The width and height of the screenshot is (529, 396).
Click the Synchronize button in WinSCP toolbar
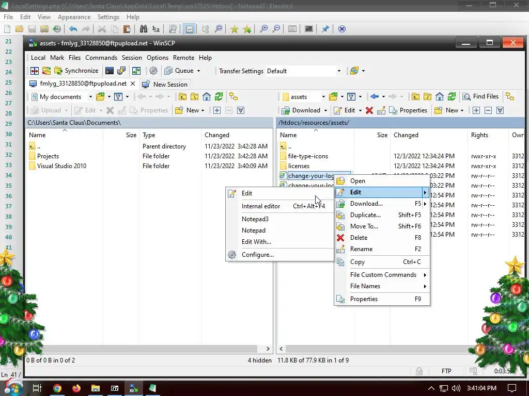point(76,71)
